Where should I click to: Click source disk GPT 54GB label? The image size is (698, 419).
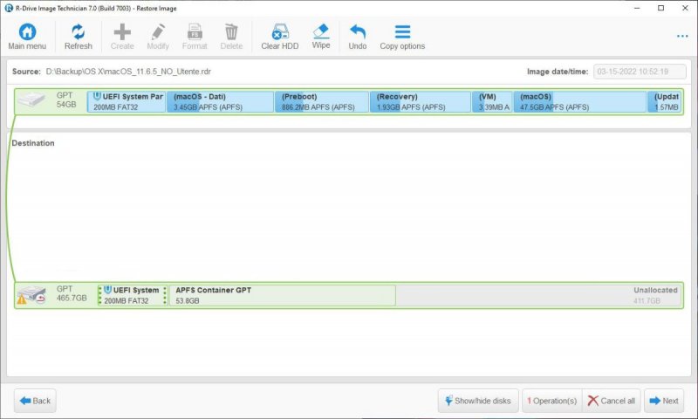66,100
